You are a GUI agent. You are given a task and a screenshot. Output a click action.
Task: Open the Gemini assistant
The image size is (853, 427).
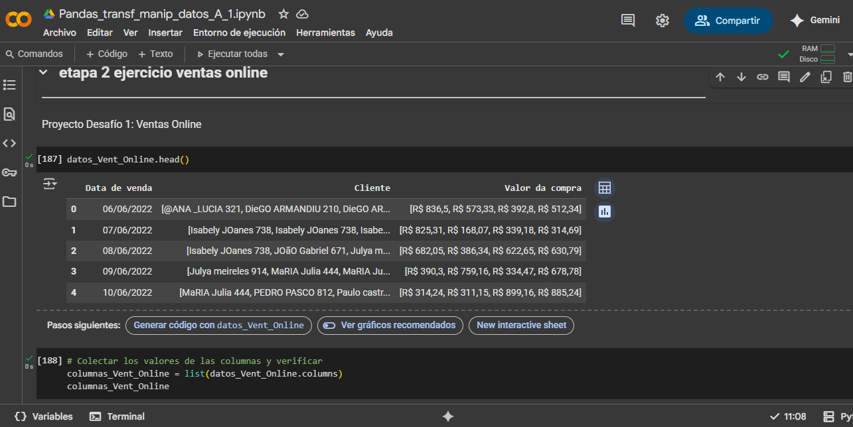(814, 21)
